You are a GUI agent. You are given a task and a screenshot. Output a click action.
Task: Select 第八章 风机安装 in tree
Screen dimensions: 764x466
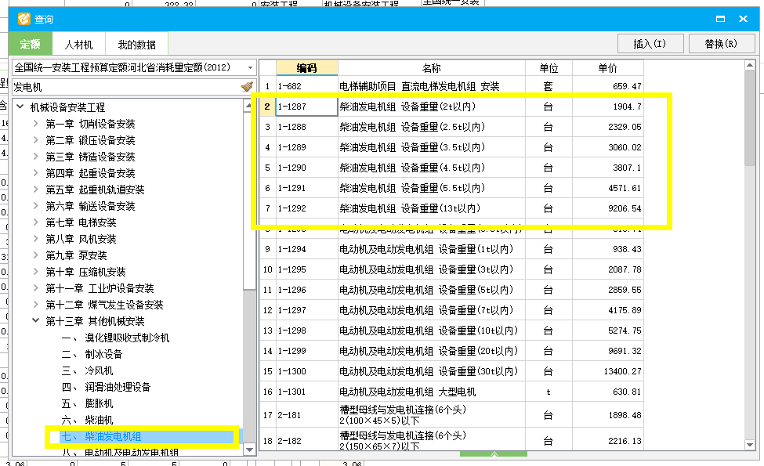[81, 239]
